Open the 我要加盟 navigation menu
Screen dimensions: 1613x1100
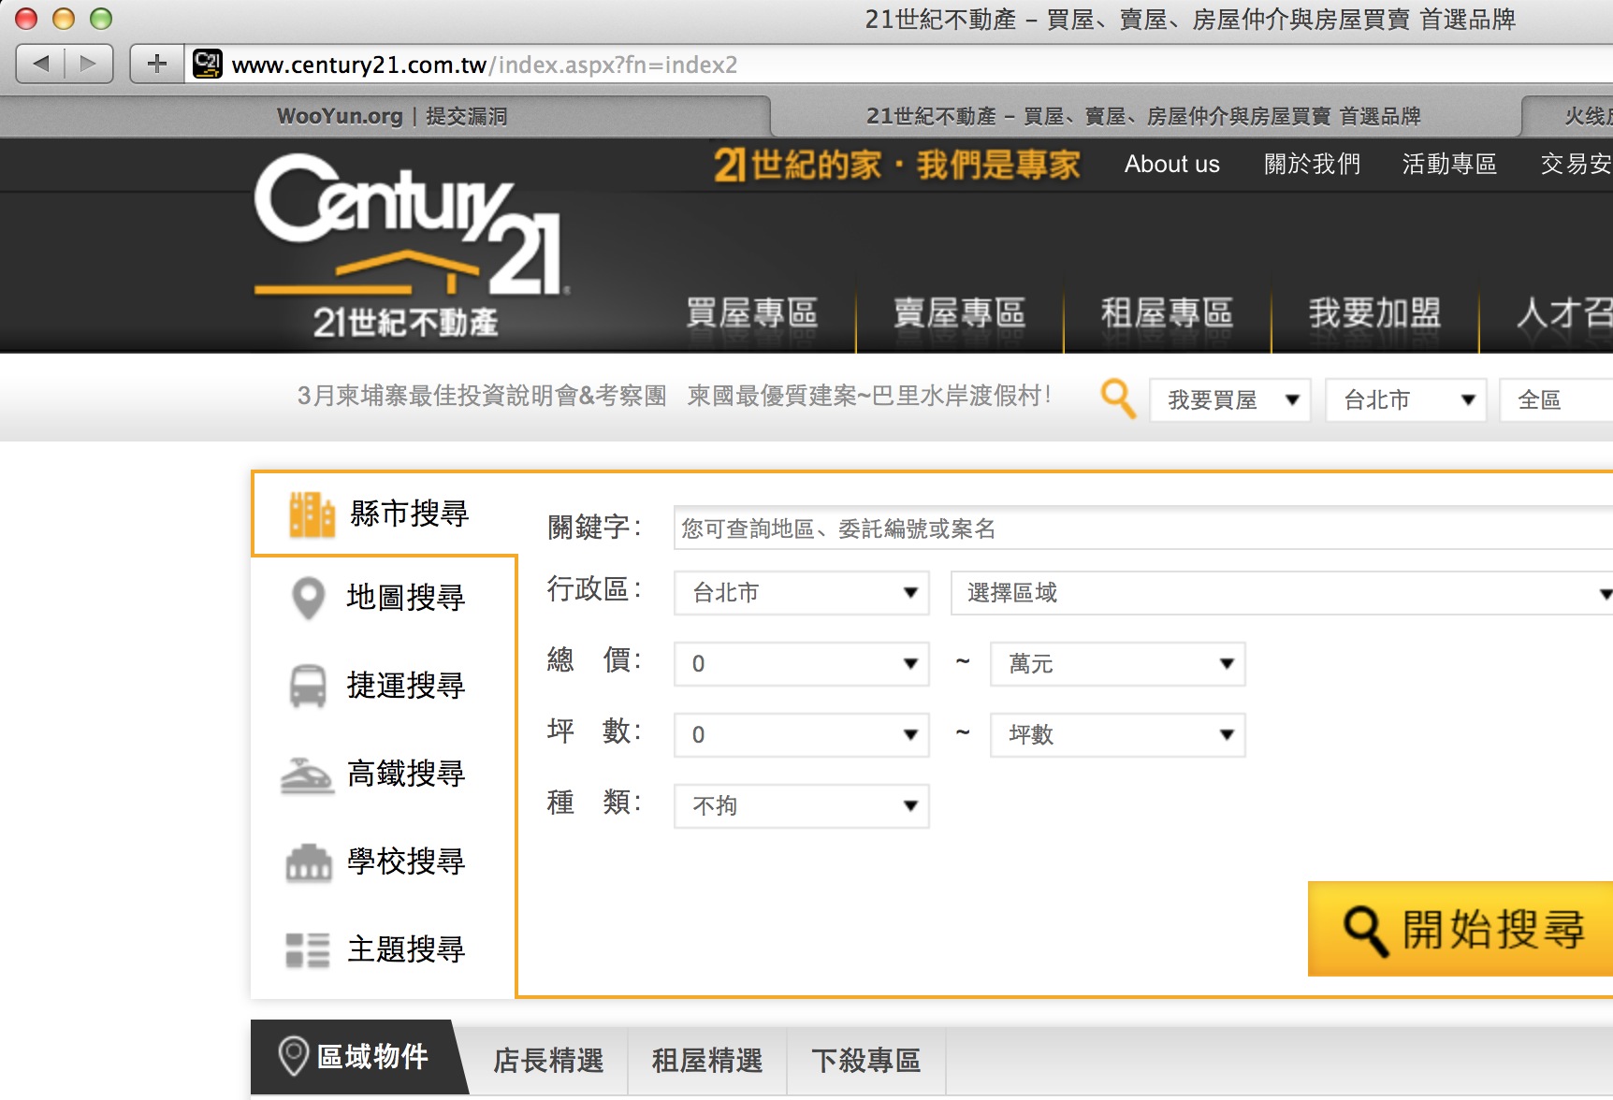pos(1375,313)
